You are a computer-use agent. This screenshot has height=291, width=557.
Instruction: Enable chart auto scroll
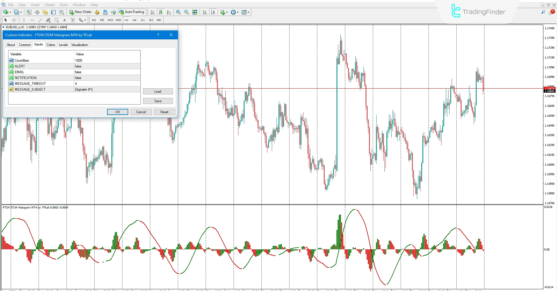click(205, 12)
